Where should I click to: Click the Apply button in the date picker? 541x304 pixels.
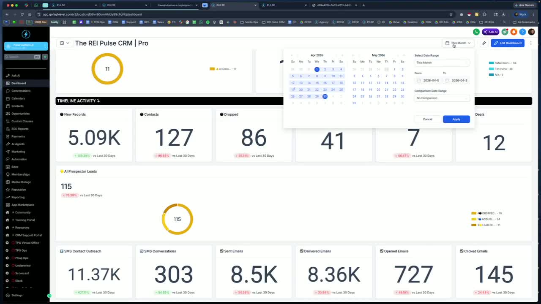click(456, 119)
